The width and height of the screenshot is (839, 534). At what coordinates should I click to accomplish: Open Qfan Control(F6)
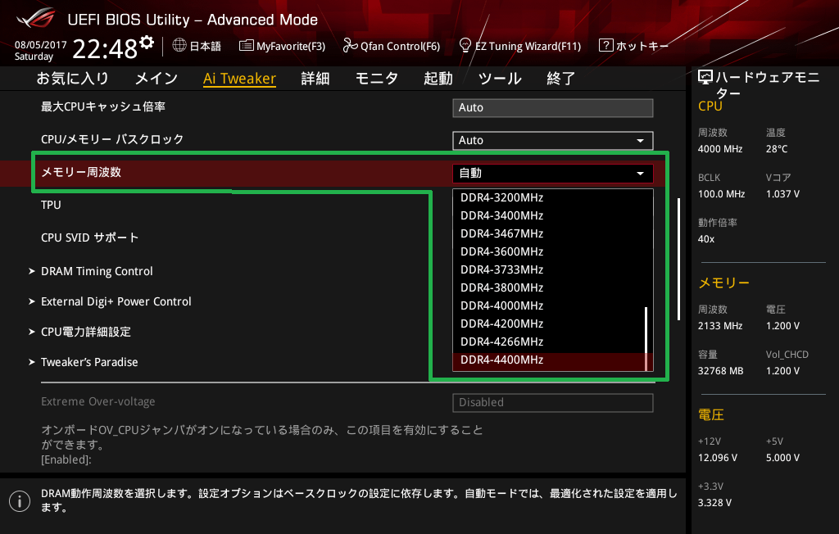click(x=400, y=47)
